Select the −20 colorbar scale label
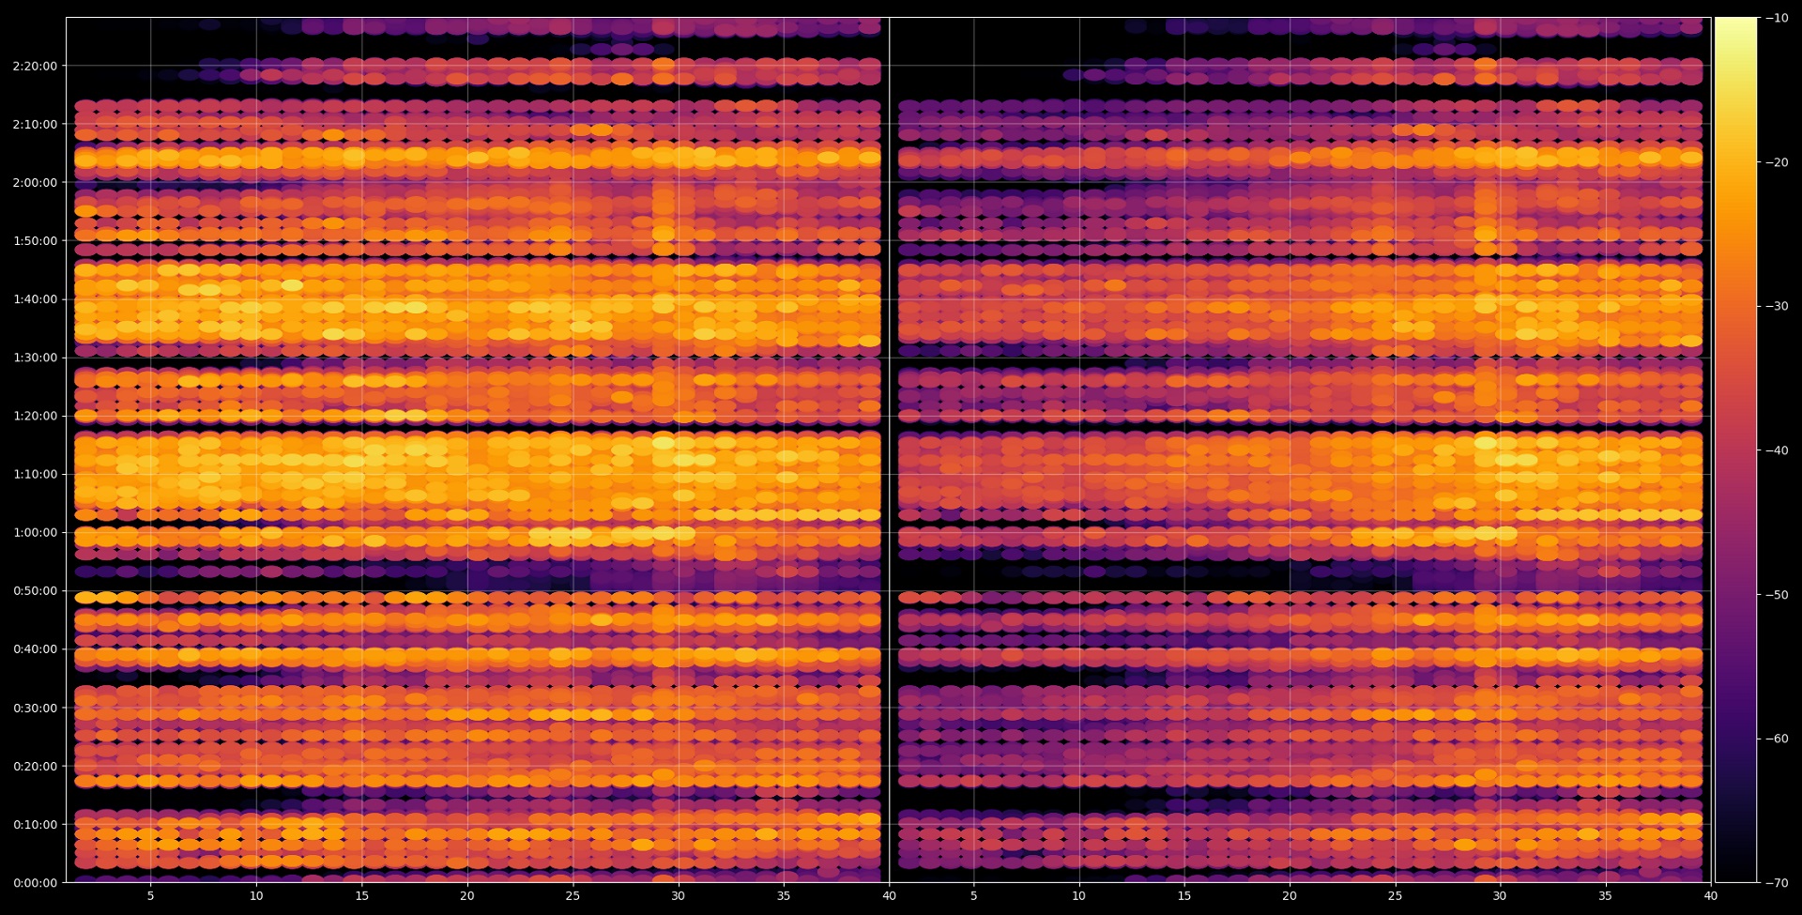 [x=1777, y=162]
